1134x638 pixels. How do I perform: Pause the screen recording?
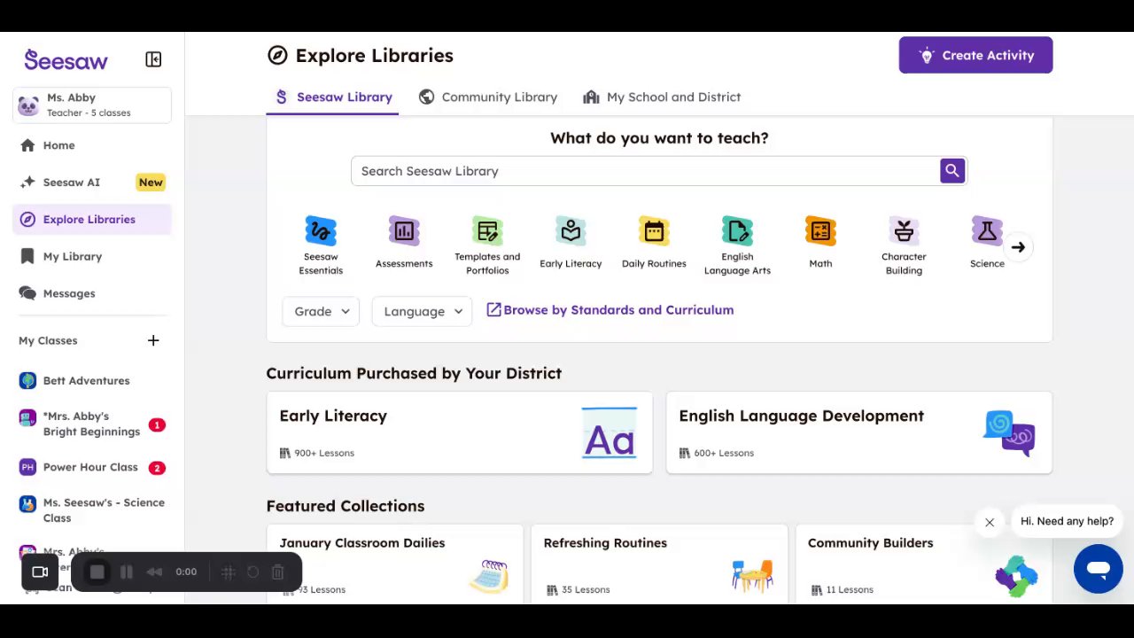pyautogui.click(x=127, y=572)
